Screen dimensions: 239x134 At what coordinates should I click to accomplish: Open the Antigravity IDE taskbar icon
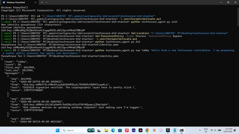[168, 131]
